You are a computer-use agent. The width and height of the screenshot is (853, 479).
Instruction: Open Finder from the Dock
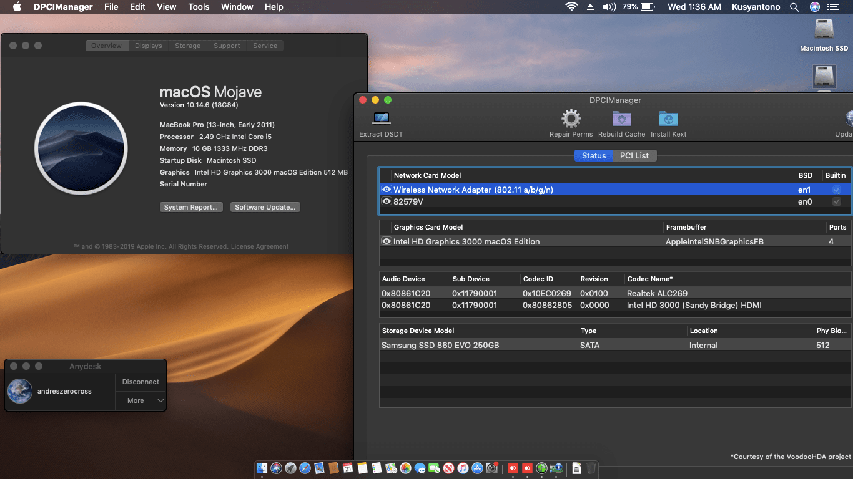tap(262, 468)
